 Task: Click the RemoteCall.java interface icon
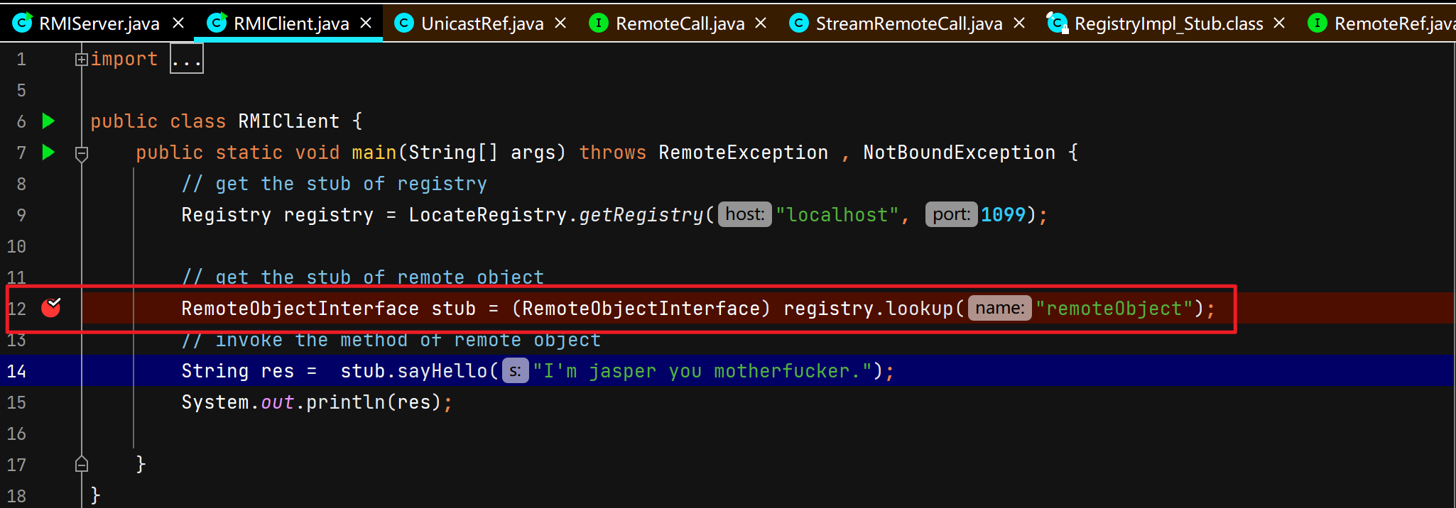pos(599,23)
